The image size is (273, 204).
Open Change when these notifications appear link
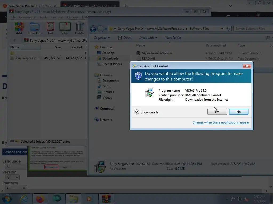click(x=220, y=122)
